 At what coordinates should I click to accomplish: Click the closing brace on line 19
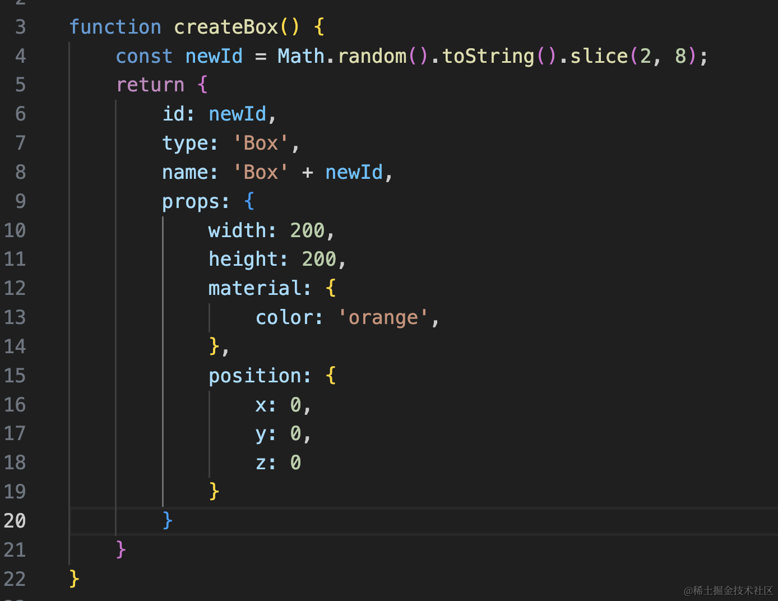(214, 492)
